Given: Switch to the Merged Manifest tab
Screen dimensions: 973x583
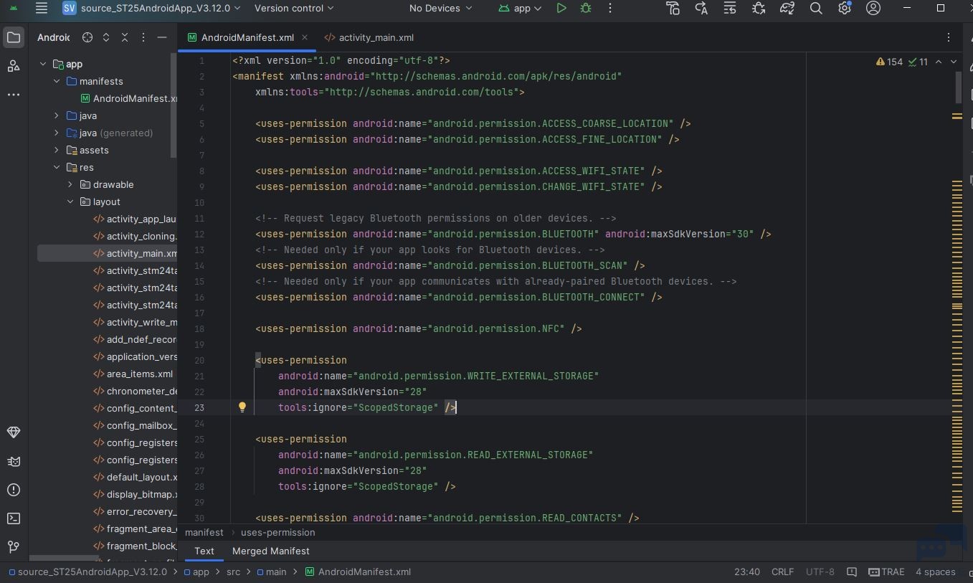Looking at the screenshot, I should point(271,551).
